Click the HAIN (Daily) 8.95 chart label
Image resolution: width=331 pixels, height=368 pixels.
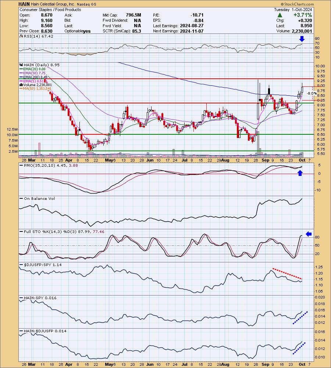(x=42, y=65)
